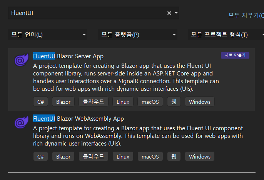Viewport: 264px width, 180px height.
Task: Open the 모든 언어(L) dropdown
Action: [x=48, y=34]
